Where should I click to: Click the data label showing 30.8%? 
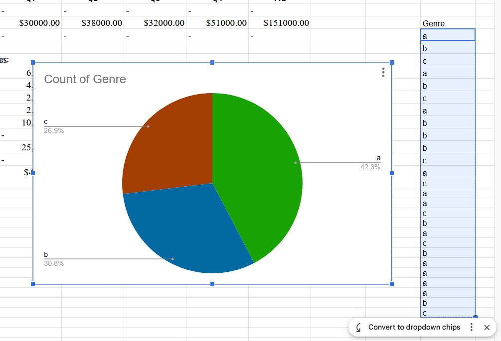[x=55, y=263]
